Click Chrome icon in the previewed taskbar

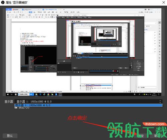coord(48,94)
